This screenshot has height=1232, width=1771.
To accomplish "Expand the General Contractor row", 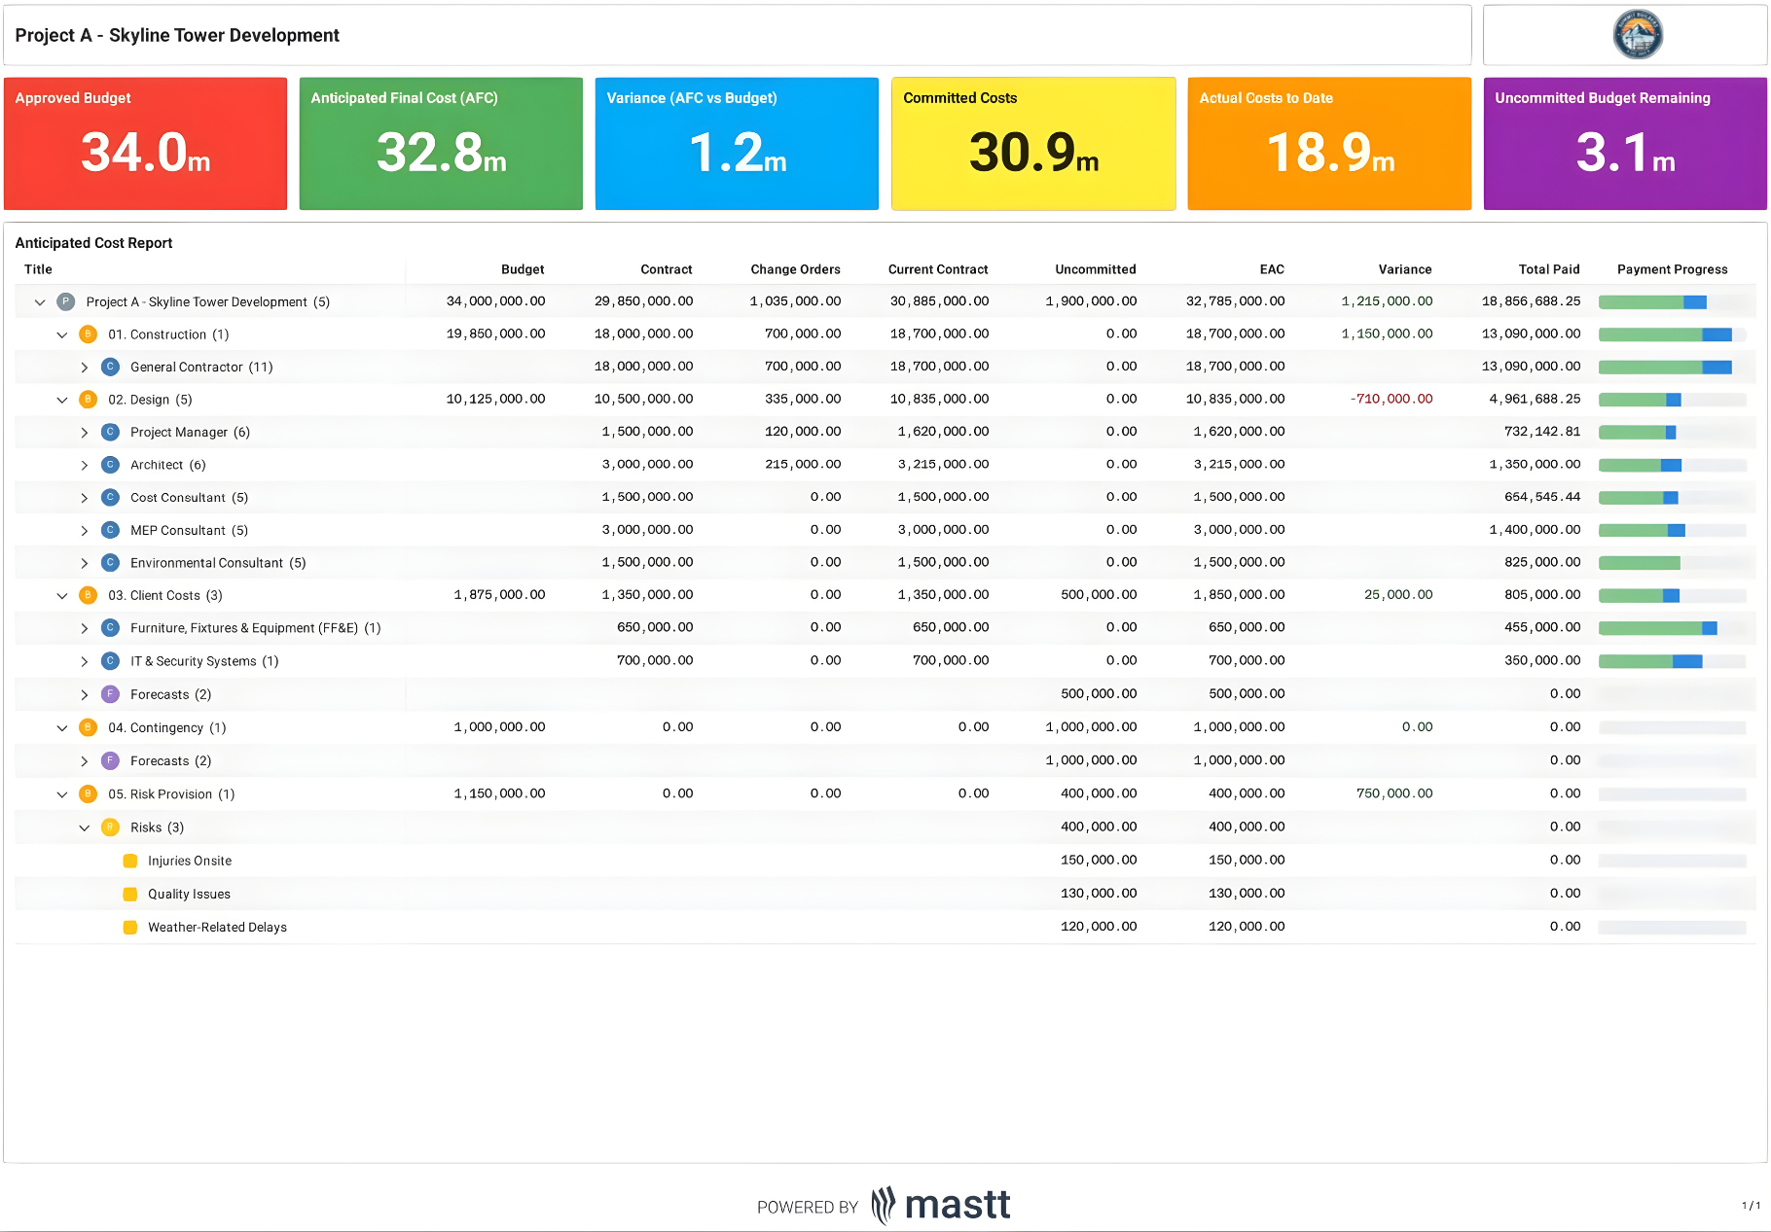I will (x=85, y=367).
